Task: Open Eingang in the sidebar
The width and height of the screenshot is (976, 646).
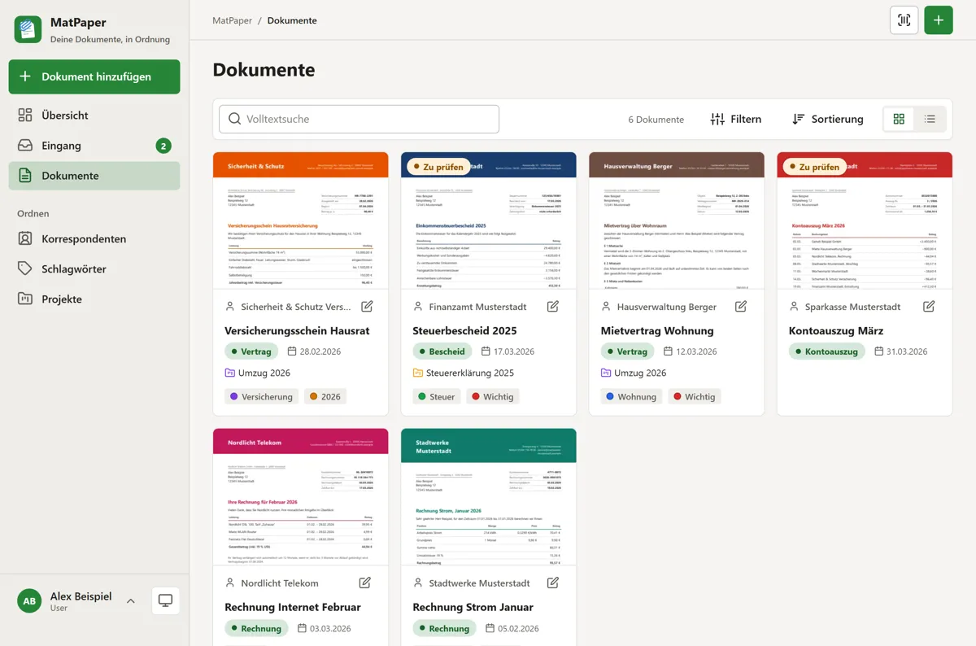Action: coord(94,146)
